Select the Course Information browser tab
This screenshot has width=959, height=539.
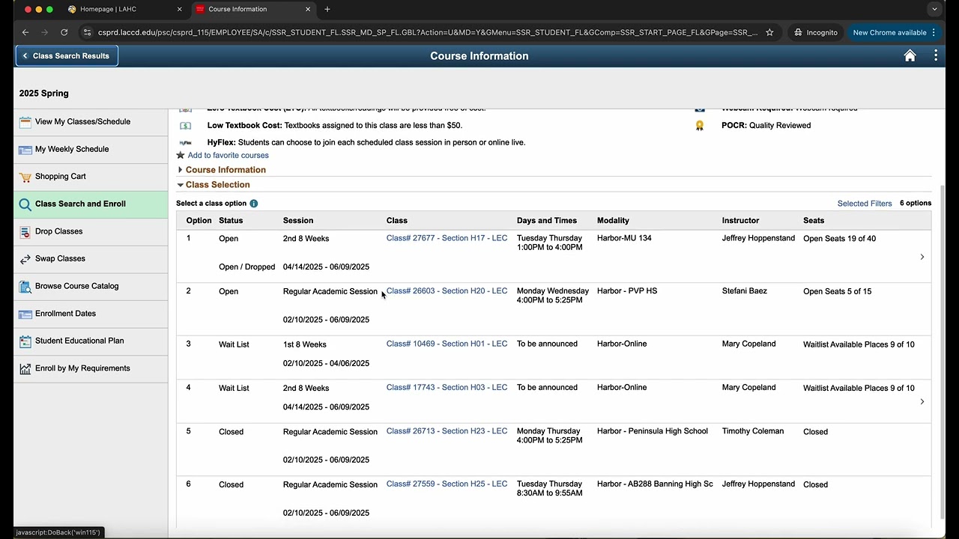pyautogui.click(x=253, y=9)
